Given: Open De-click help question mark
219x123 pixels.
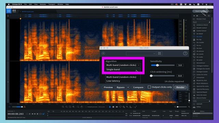Looking at the screenshot, I should pyautogui.click(x=185, y=53).
